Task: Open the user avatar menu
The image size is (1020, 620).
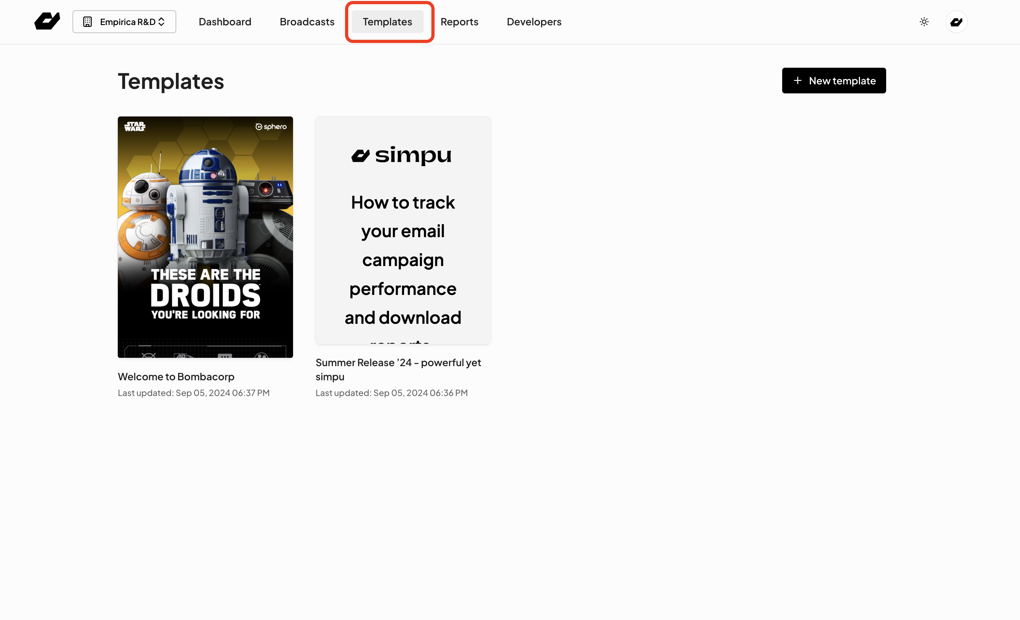Action: coord(956,22)
